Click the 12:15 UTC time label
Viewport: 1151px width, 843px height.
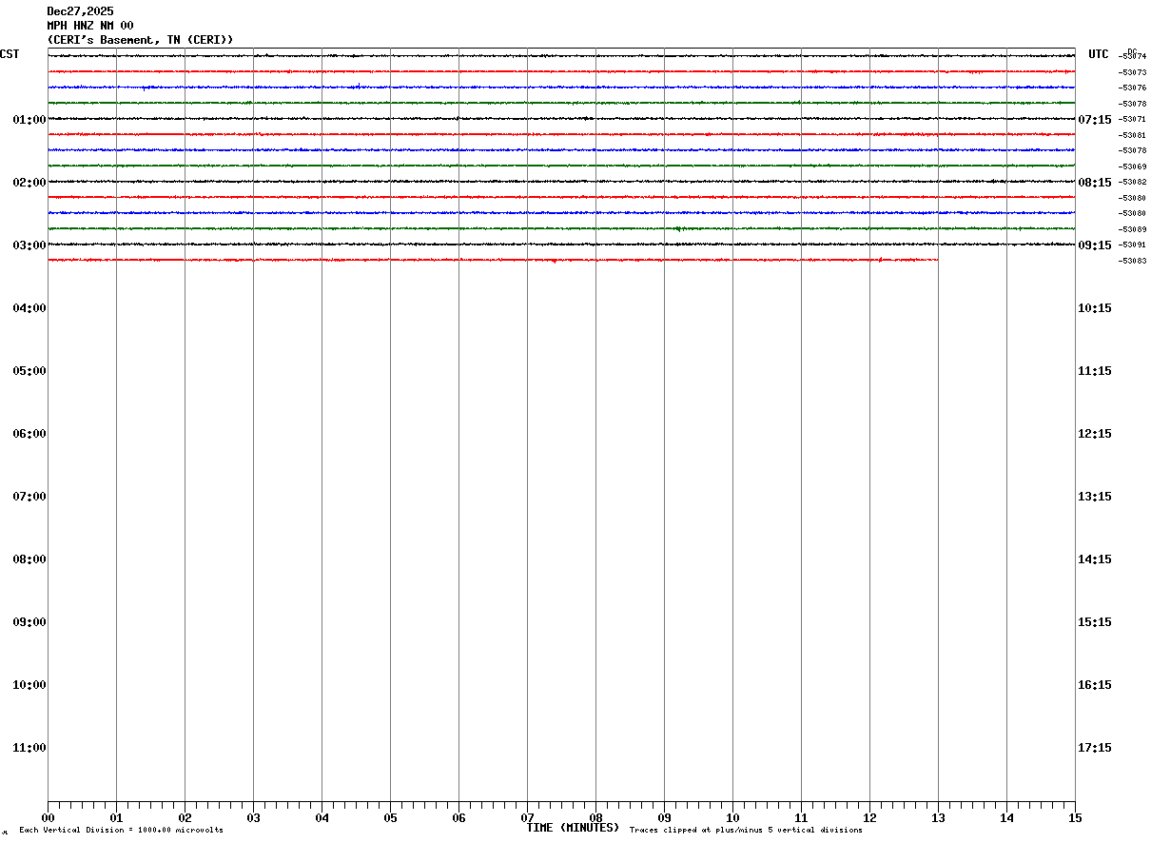pyautogui.click(x=1094, y=434)
